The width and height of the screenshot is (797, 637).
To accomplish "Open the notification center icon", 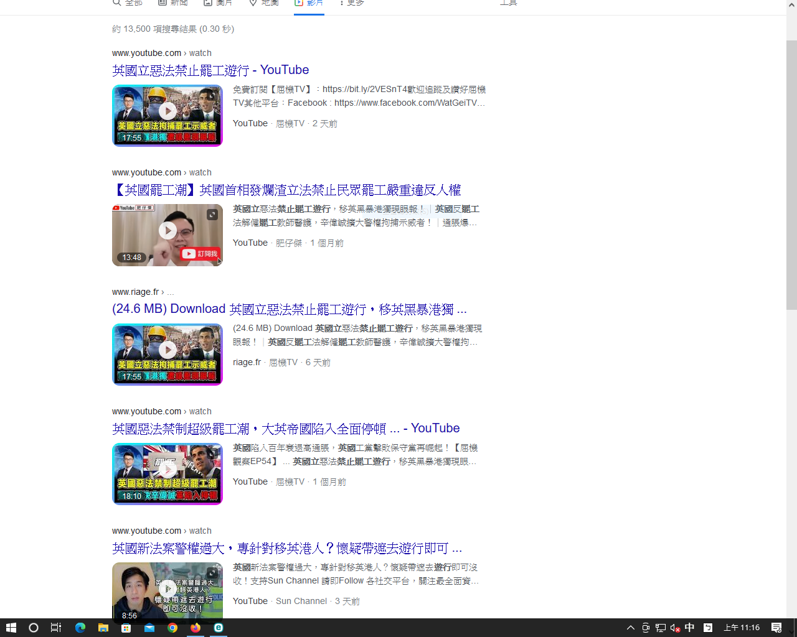I will 776,628.
